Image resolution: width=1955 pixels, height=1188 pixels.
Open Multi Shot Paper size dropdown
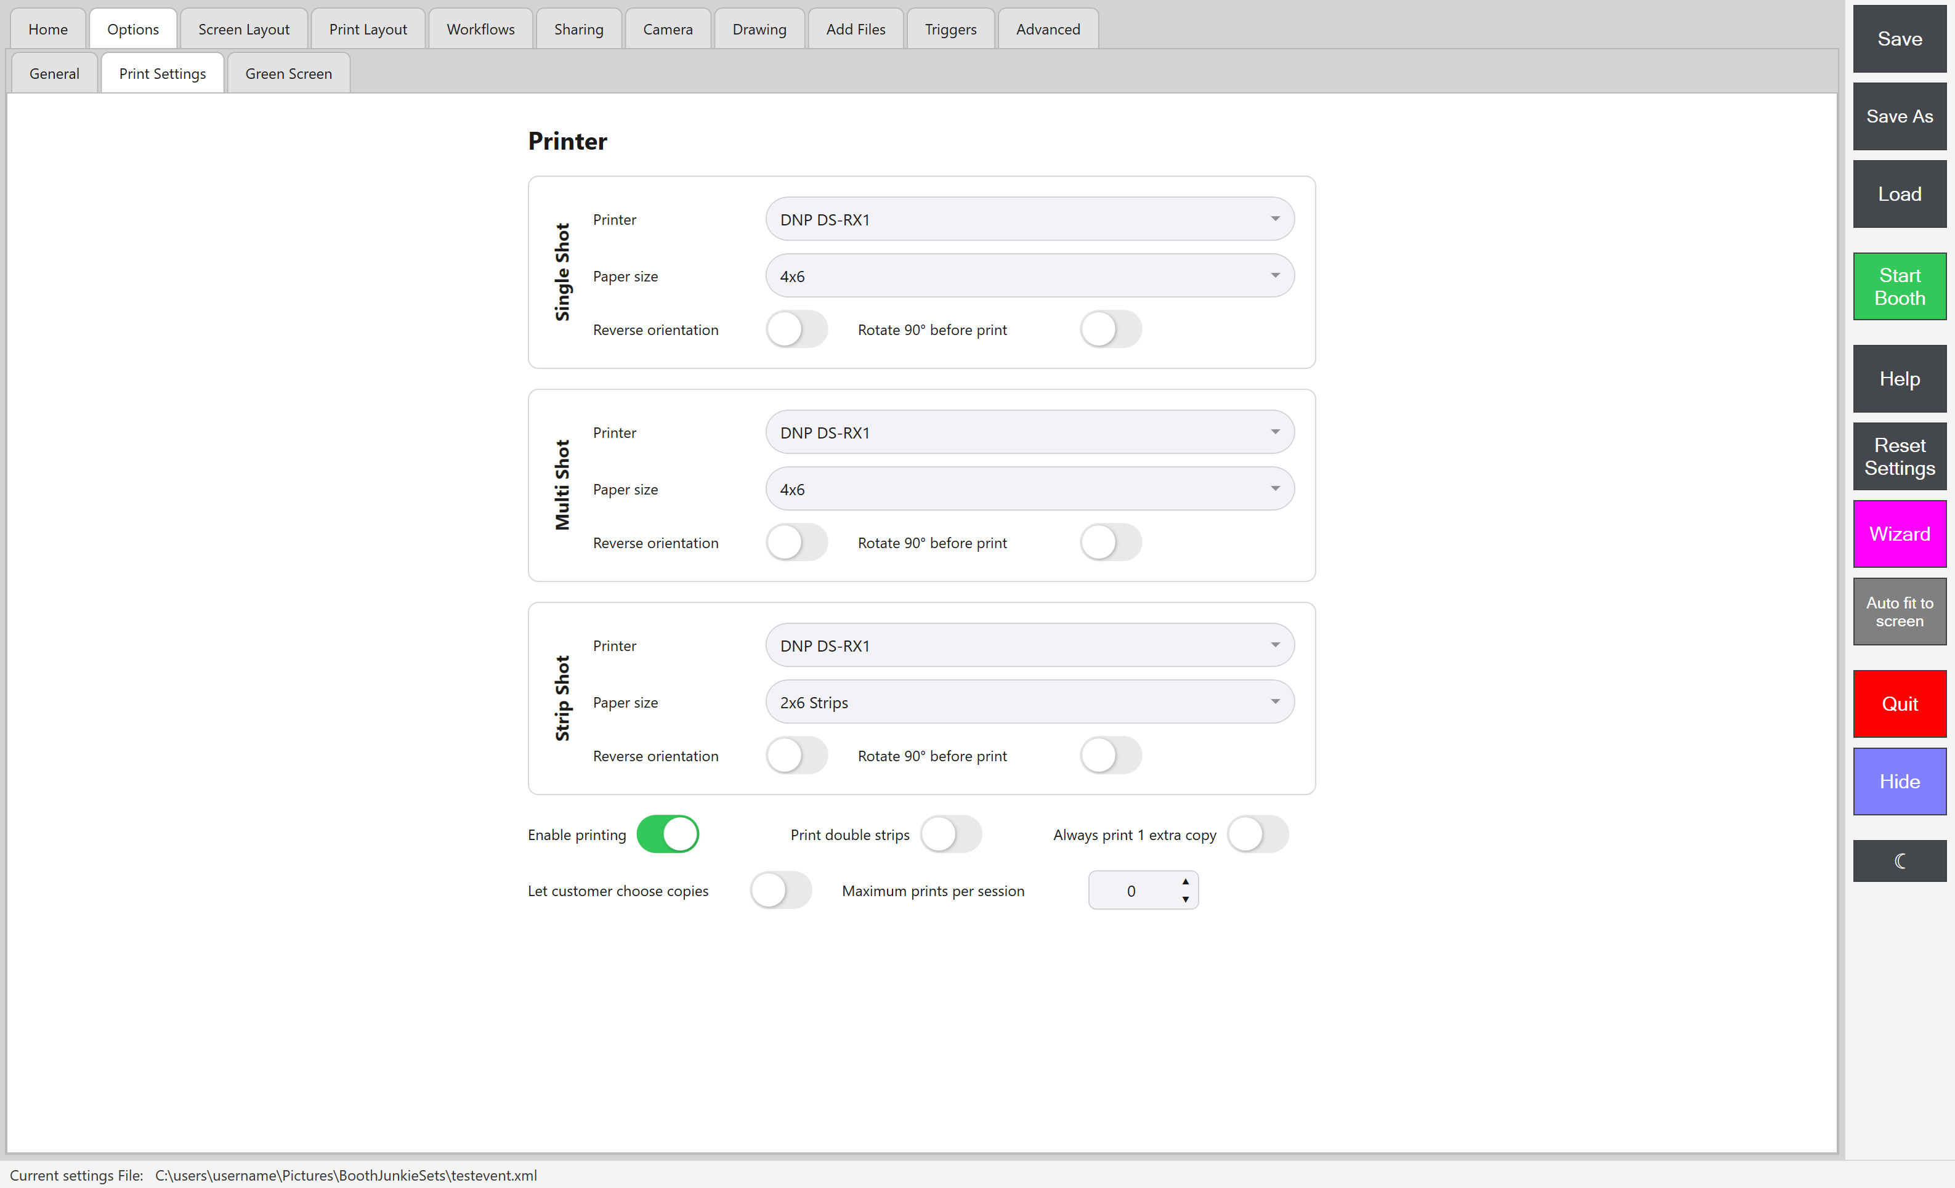click(x=1030, y=489)
